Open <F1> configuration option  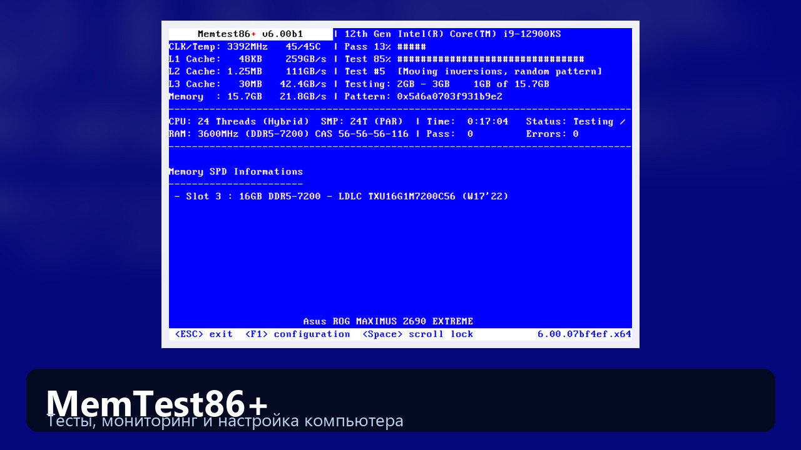pyautogui.click(x=298, y=334)
